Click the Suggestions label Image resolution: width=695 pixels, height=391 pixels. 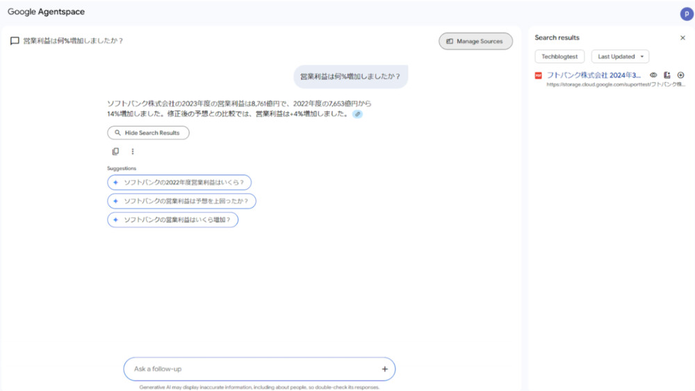coord(122,168)
